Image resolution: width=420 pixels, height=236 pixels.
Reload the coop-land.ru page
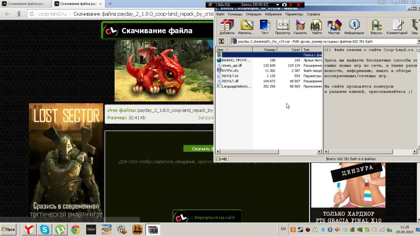pyautogui.click(x=32, y=14)
